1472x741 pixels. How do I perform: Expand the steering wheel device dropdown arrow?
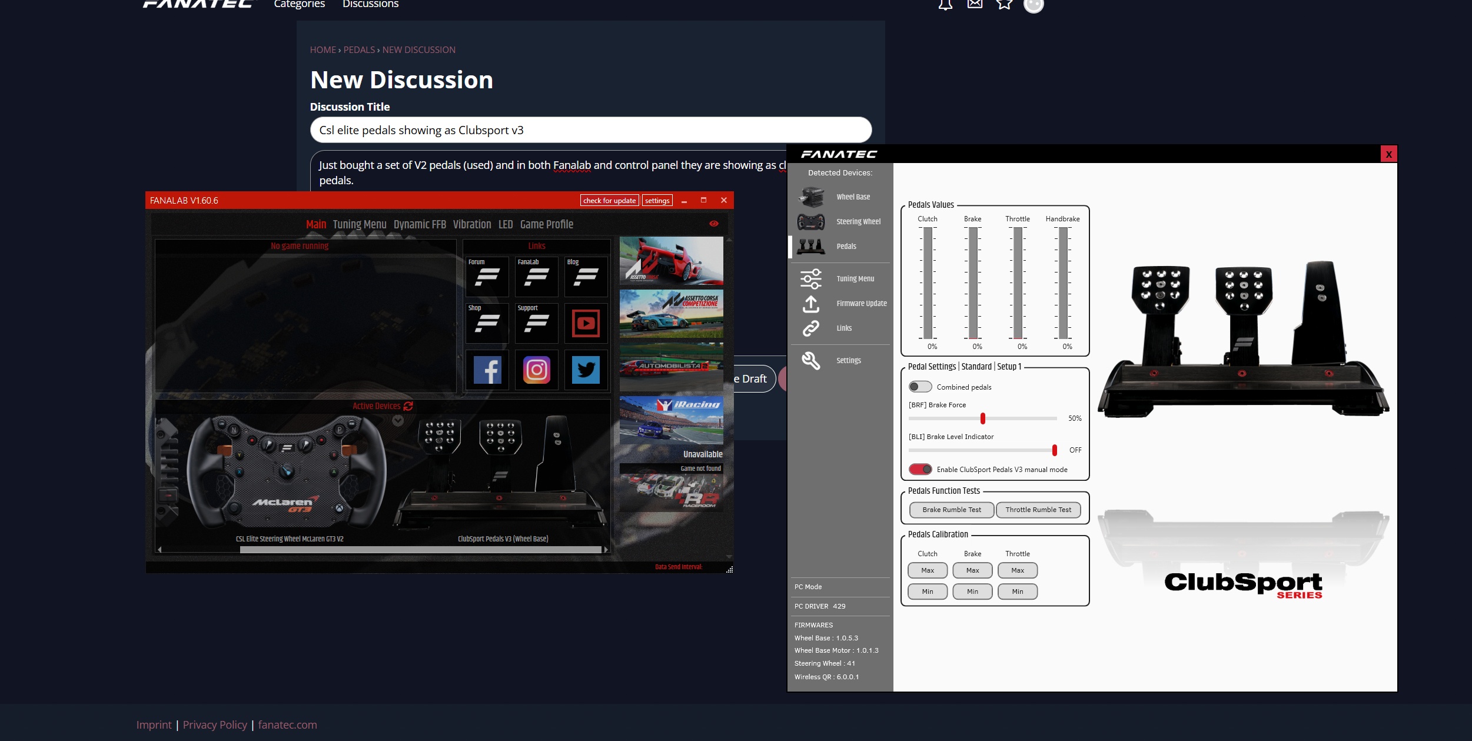click(398, 421)
